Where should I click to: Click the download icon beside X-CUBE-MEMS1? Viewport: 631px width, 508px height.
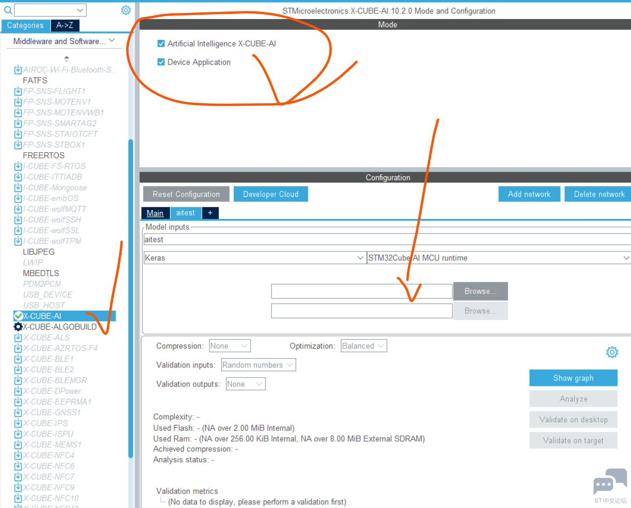tap(18, 445)
